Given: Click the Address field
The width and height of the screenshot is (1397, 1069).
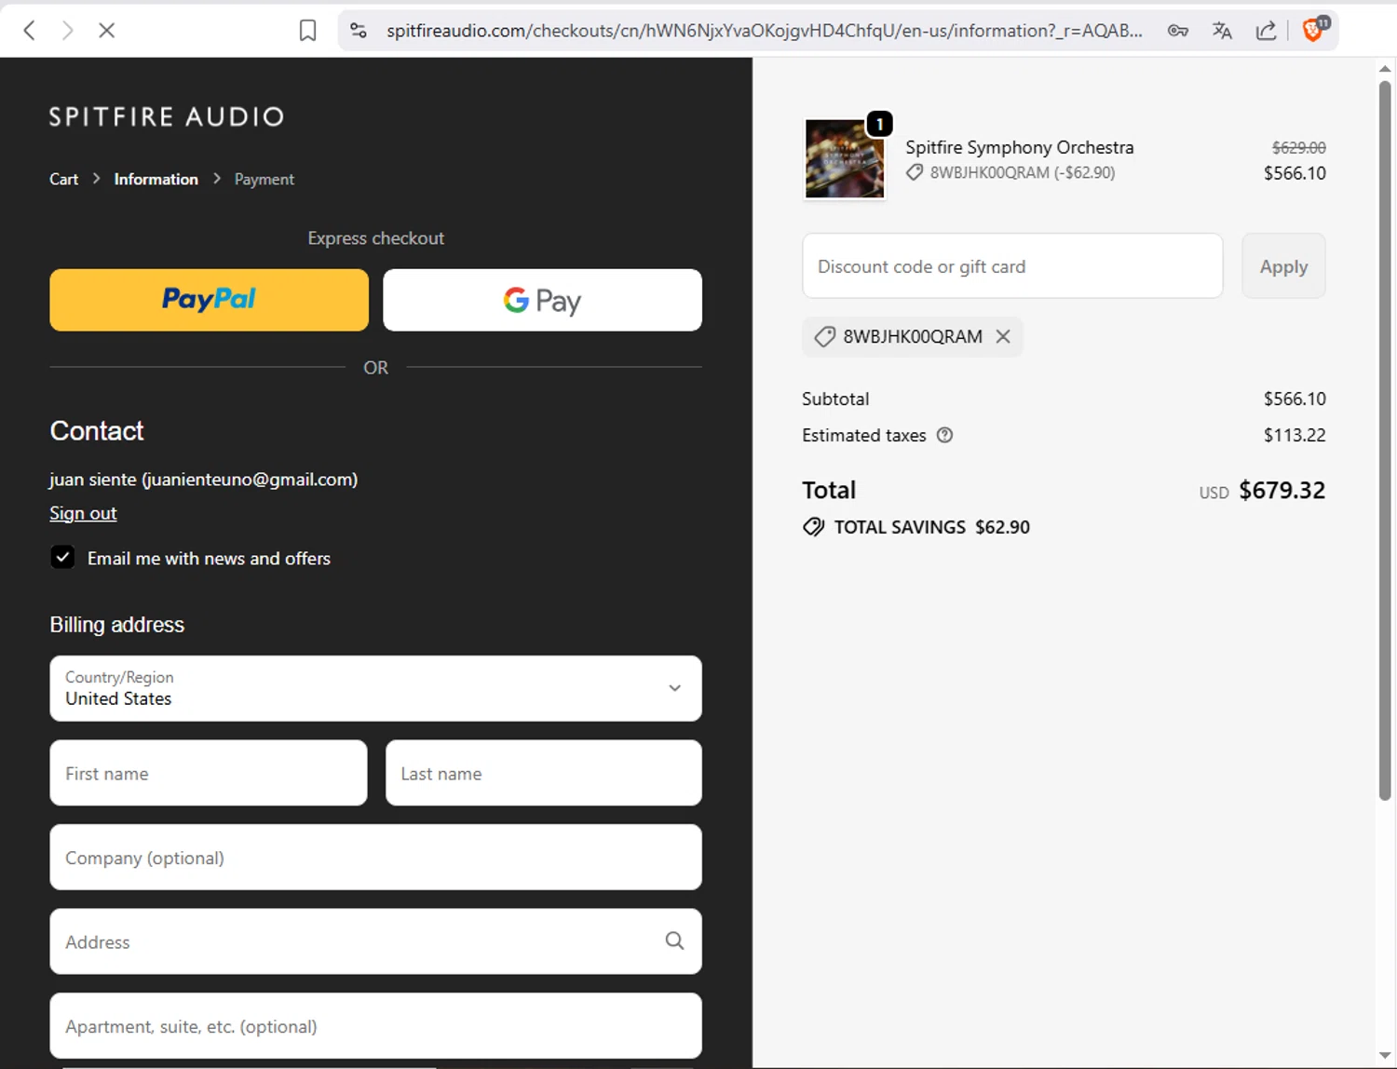Looking at the screenshot, I should (x=375, y=941).
